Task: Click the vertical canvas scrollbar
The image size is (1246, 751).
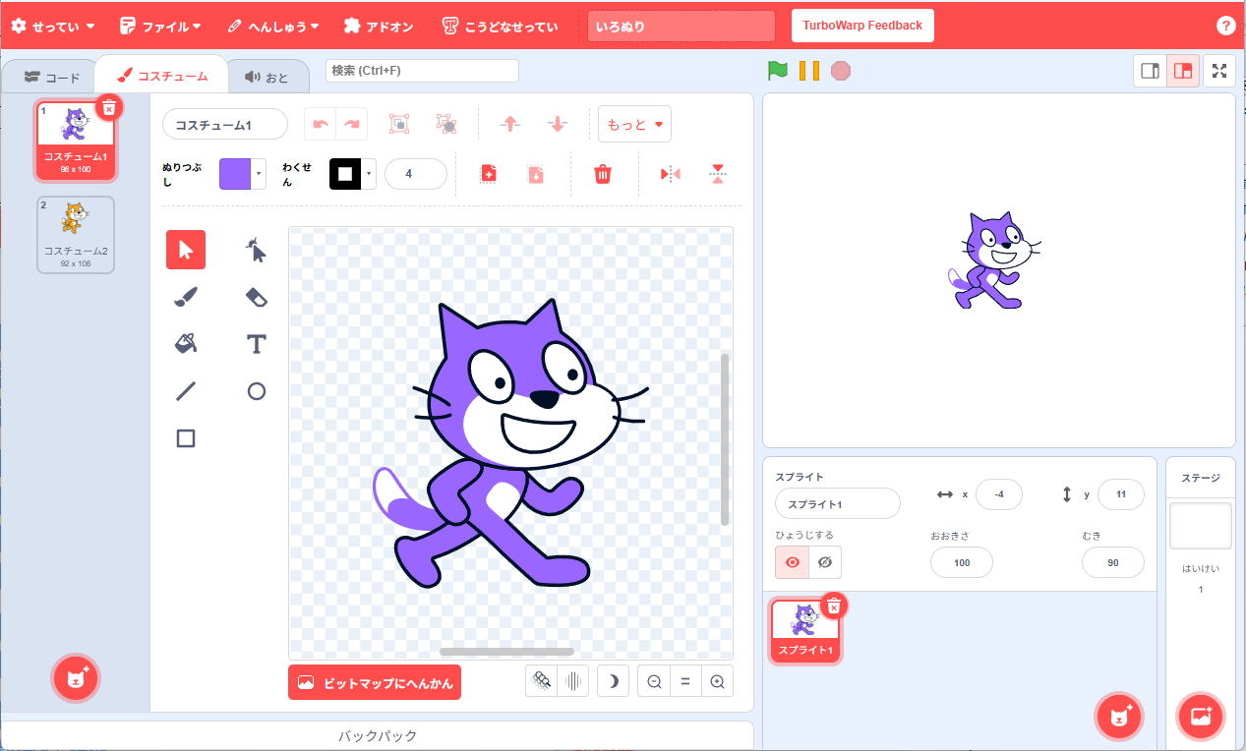Action: 726,439
